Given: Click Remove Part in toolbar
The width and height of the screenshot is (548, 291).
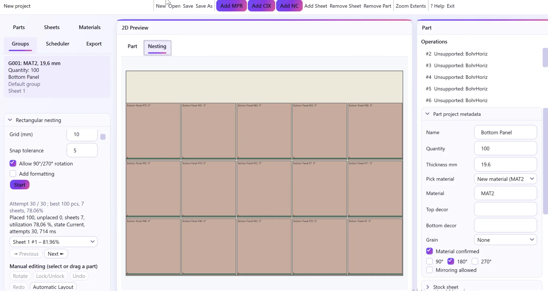Looking at the screenshot, I should 377,6.
